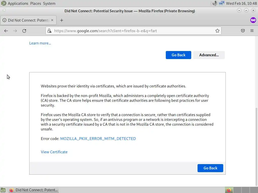Viewport: 258px width, 193px height.
Task: Close the Did Not Connect tab
Action: tap(52, 20)
